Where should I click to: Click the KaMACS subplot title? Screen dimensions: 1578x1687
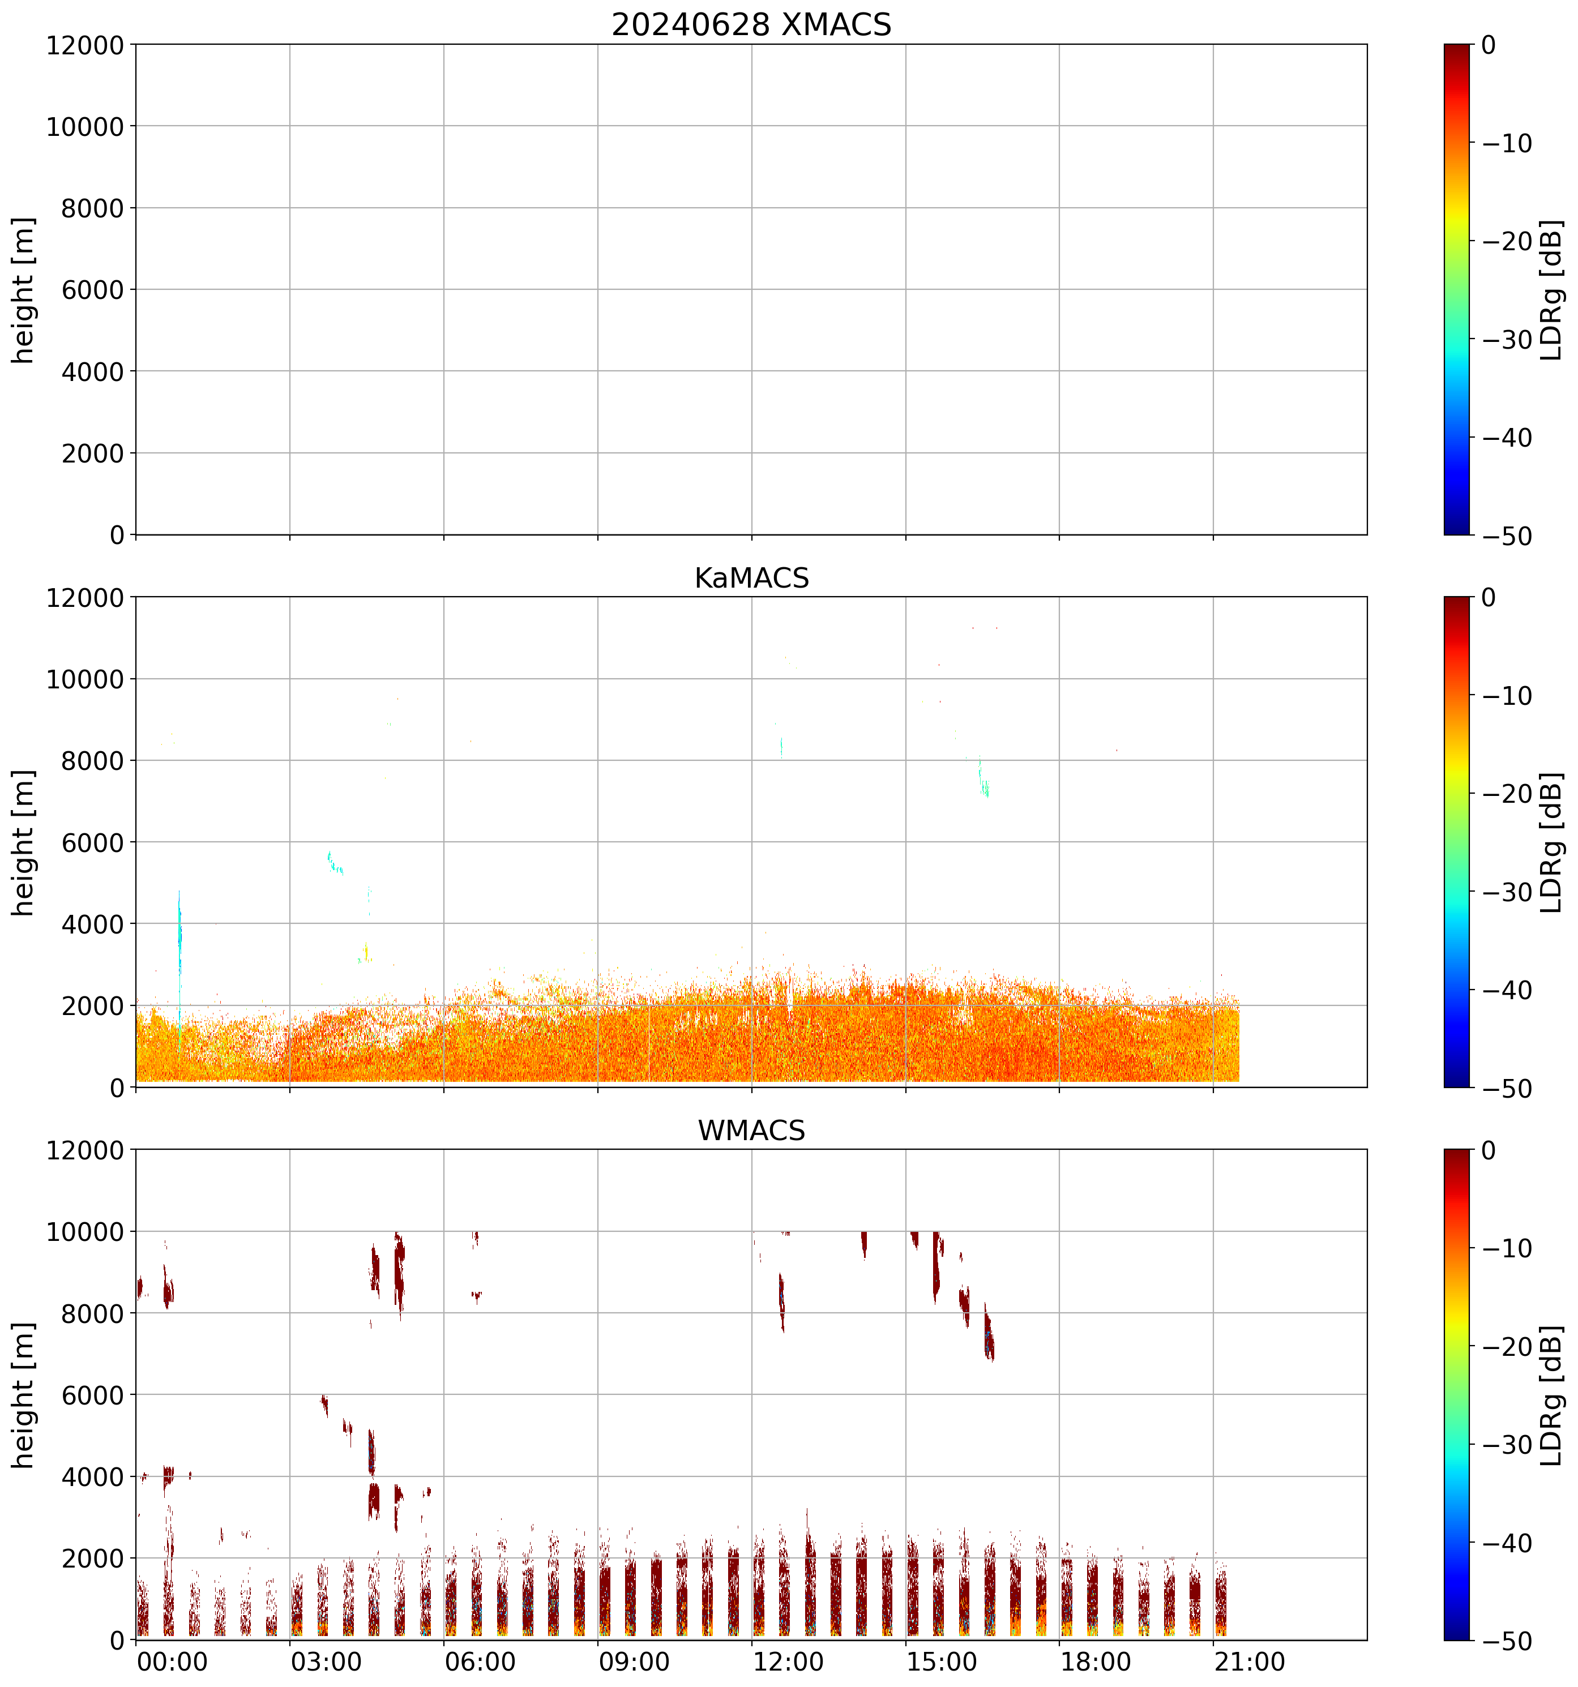click(750, 578)
